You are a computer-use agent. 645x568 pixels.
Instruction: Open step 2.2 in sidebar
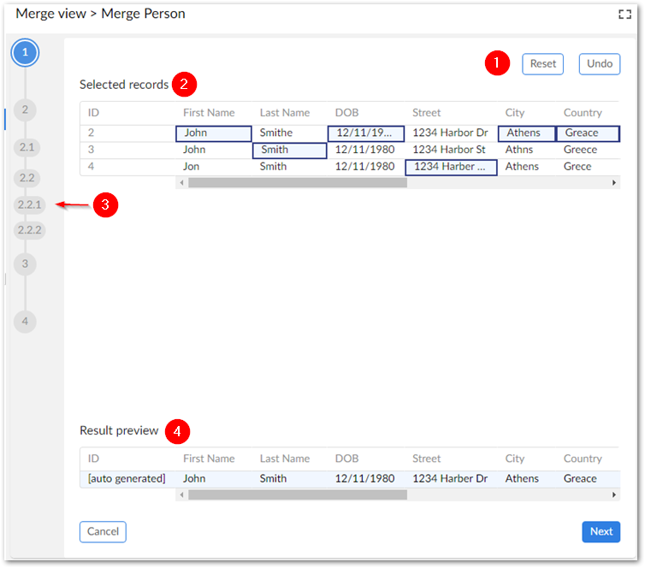[27, 178]
